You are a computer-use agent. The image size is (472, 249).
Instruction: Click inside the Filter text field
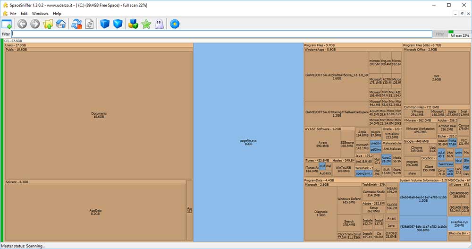(221, 34)
